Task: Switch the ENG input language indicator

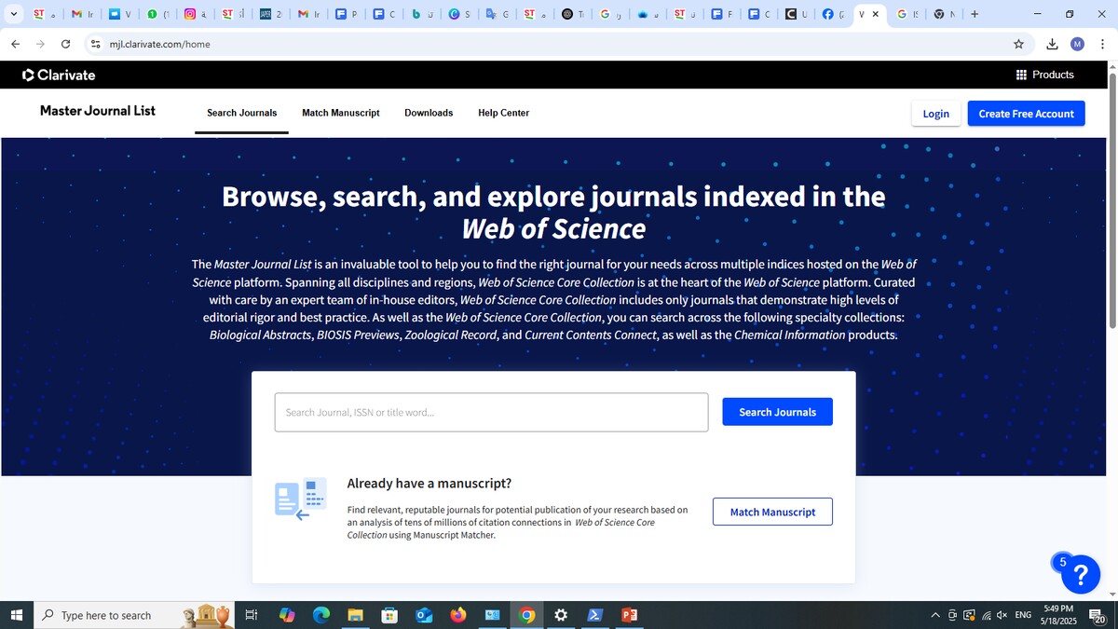Action: [x=1023, y=615]
